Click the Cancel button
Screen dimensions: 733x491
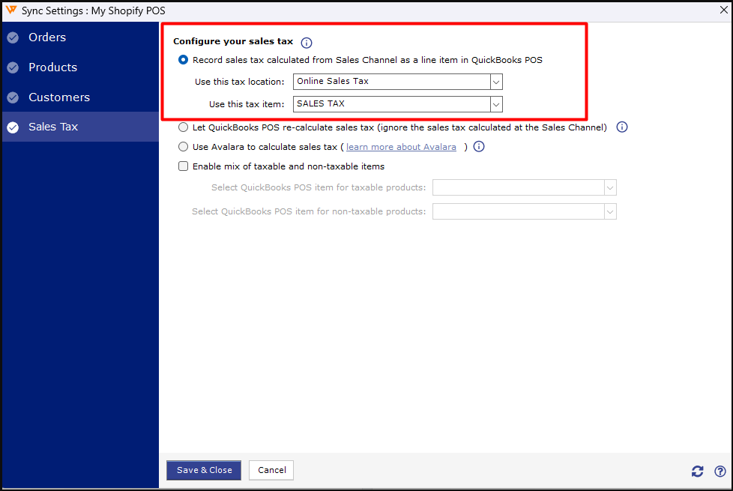click(x=271, y=470)
